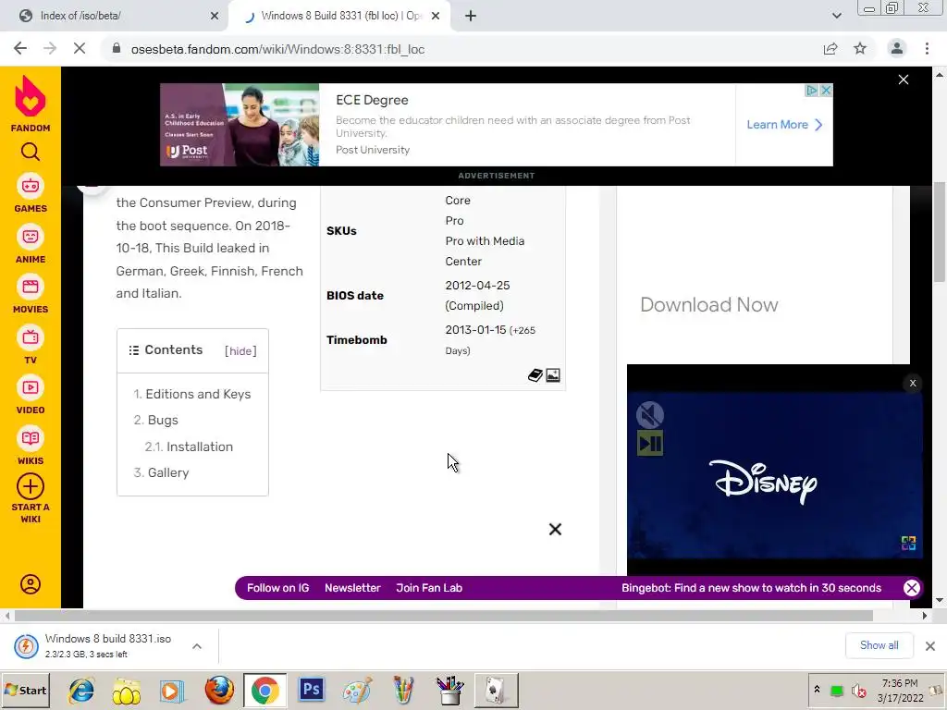The width and height of the screenshot is (947, 710).
Task: Hide the Contents table via [hide]
Action: click(x=240, y=350)
